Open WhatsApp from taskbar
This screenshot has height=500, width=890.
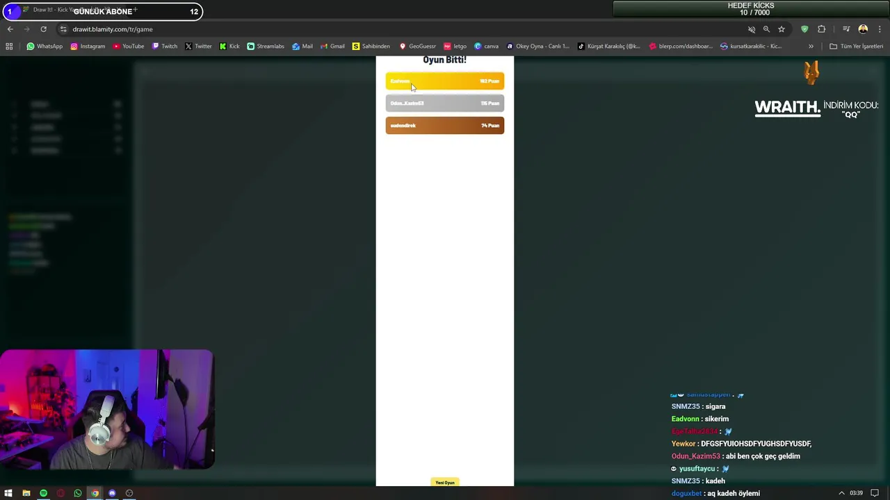[x=78, y=493]
